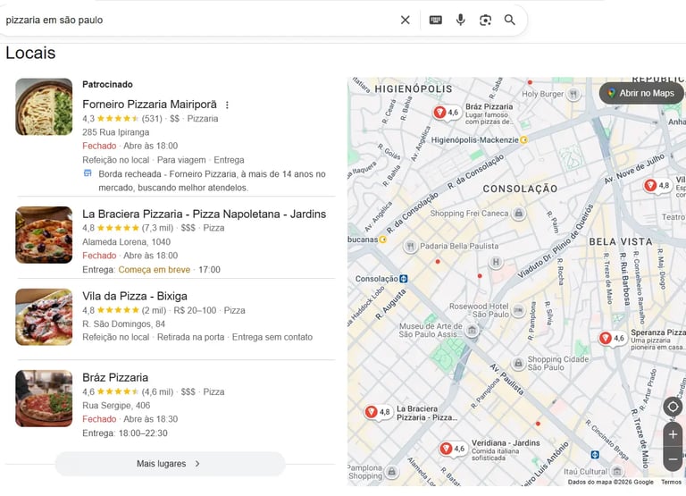The width and height of the screenshot is (686, 496).
Task: Click Borda recheada store description icon
Action: click(x=88, y=173)
